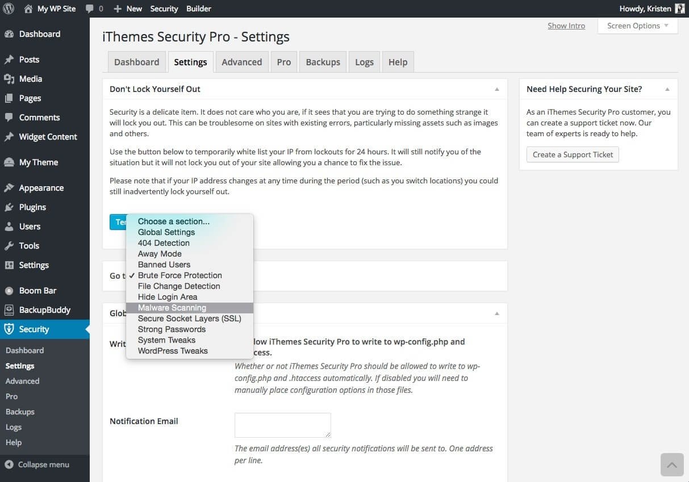This screenshot has height=482, width=689.
Task: Click the Users icon in sidebar
Action: point(9,227)
